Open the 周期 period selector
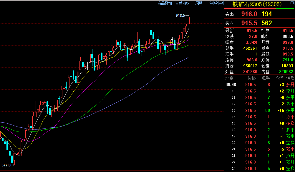This screenshot has height=172, width=295. pos(199,3)
